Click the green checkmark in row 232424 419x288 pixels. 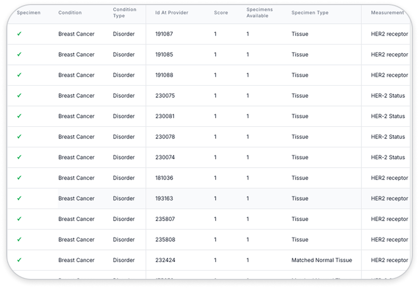click(19, 260)
